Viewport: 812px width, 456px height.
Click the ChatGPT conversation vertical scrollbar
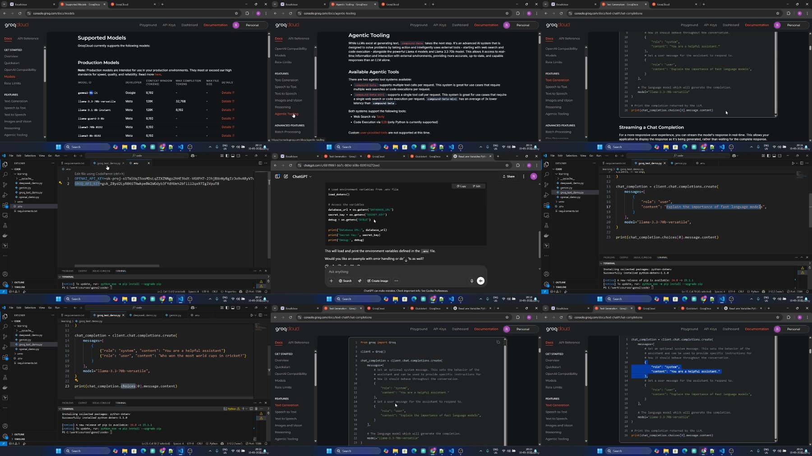click(540, 244)
